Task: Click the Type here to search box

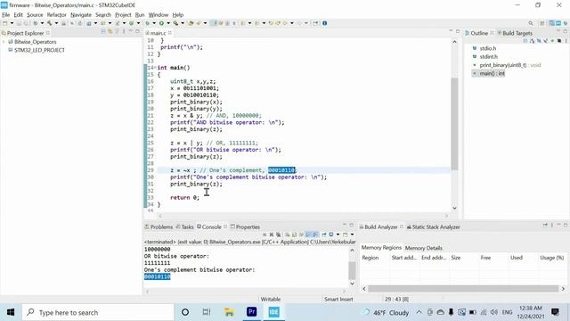Action: (98, 312)
